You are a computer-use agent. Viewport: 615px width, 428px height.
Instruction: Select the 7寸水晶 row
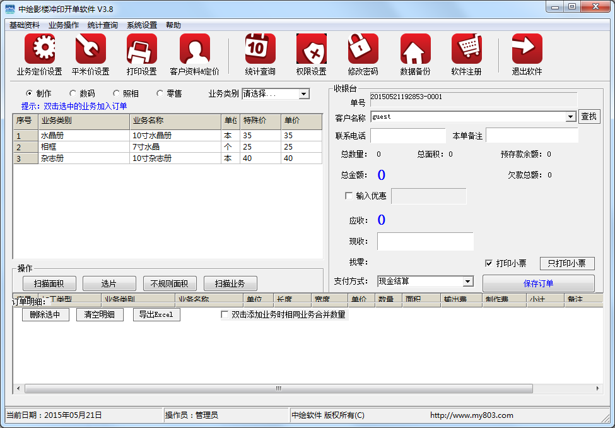coord(168,147)
